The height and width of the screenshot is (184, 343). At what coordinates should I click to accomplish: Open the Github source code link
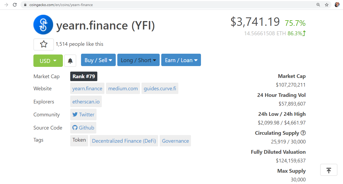[x=83, y=128]
